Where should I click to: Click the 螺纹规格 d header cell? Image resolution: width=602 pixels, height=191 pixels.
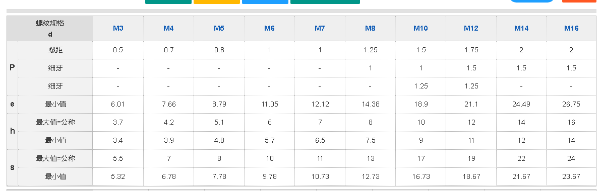tap(50, 28)
